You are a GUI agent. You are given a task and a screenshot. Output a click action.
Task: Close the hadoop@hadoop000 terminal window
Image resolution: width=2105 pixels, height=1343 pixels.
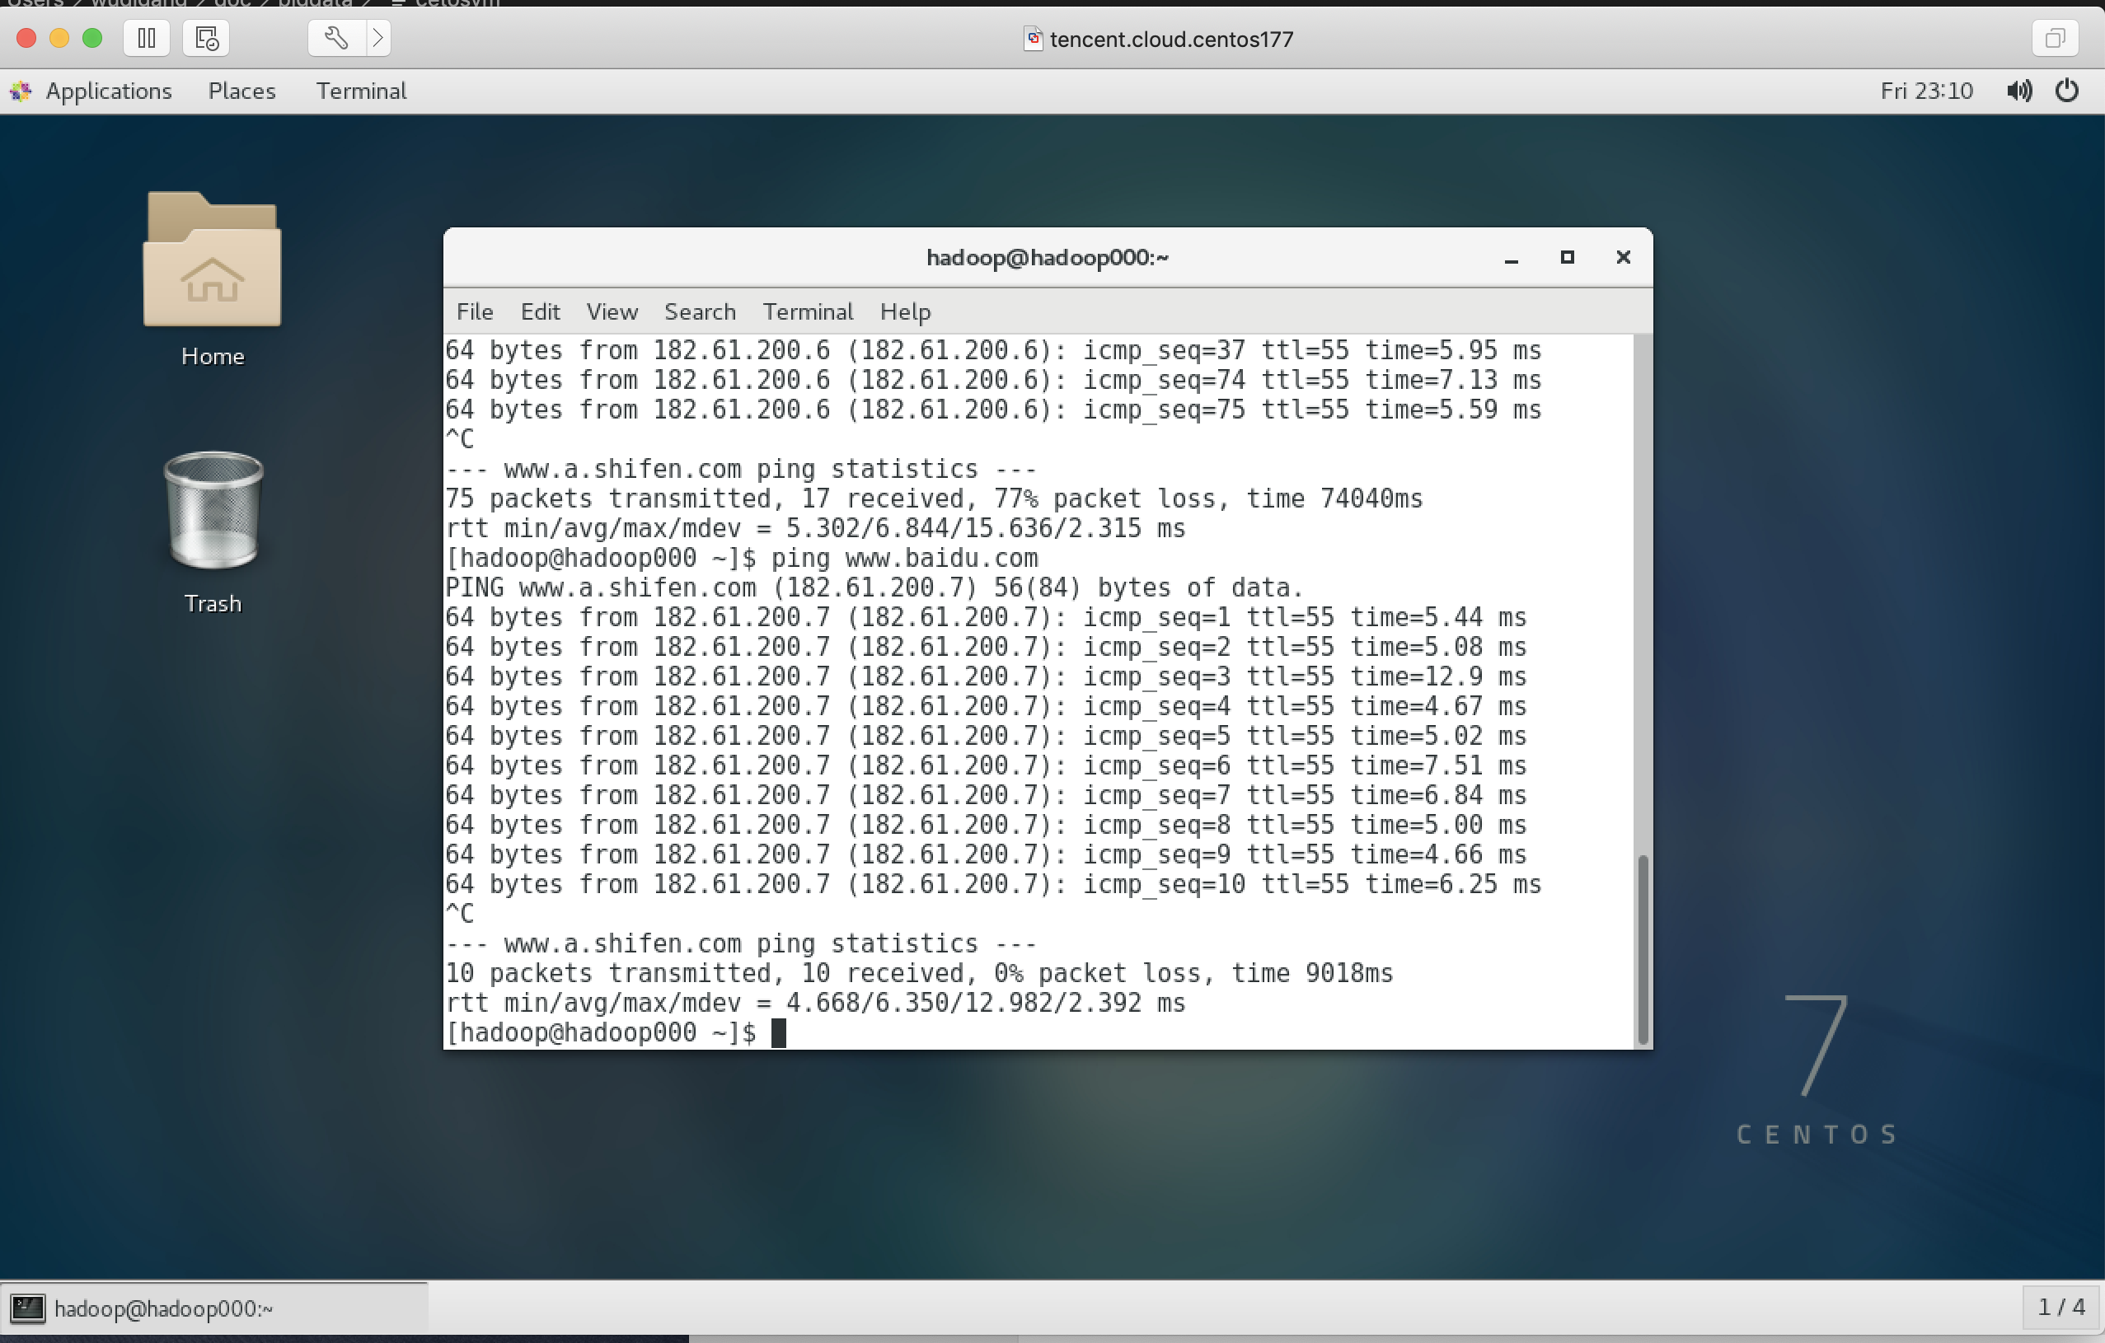pyautogui.click(x=1624, y=258)
